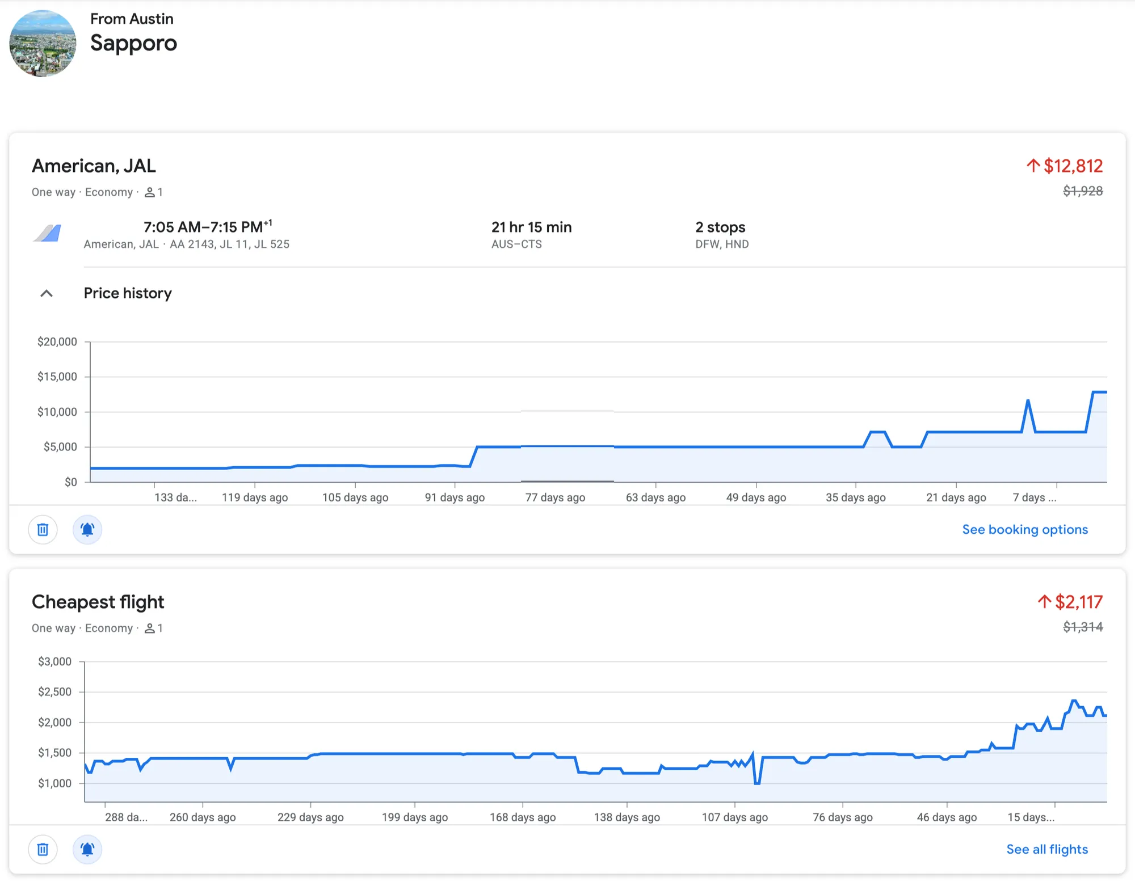Click the DFW, HND stopover text
1135x886 pixels.
point(722,244)
